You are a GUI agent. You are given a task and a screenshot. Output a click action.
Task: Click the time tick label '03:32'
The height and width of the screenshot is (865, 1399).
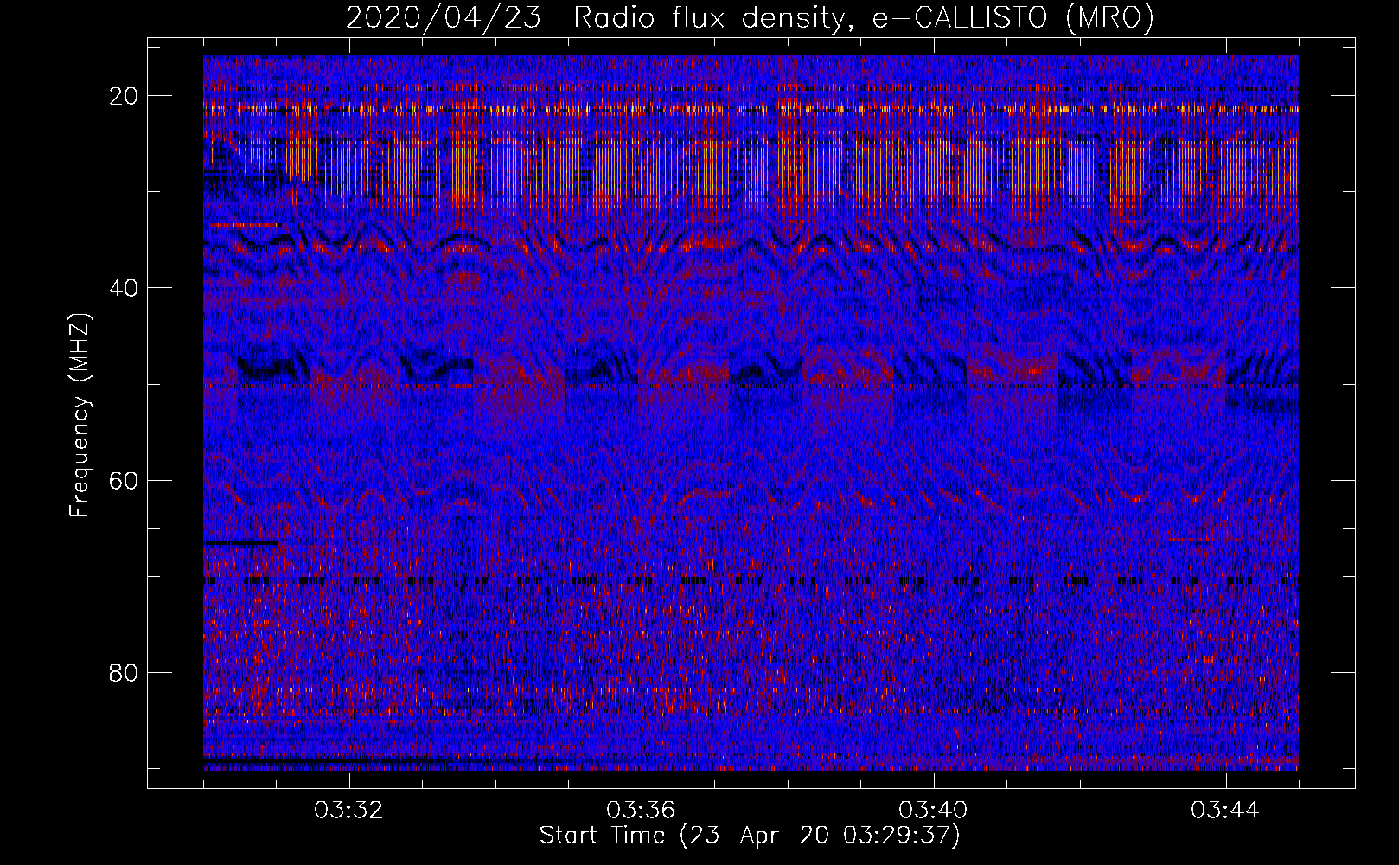tap(348, 811)
